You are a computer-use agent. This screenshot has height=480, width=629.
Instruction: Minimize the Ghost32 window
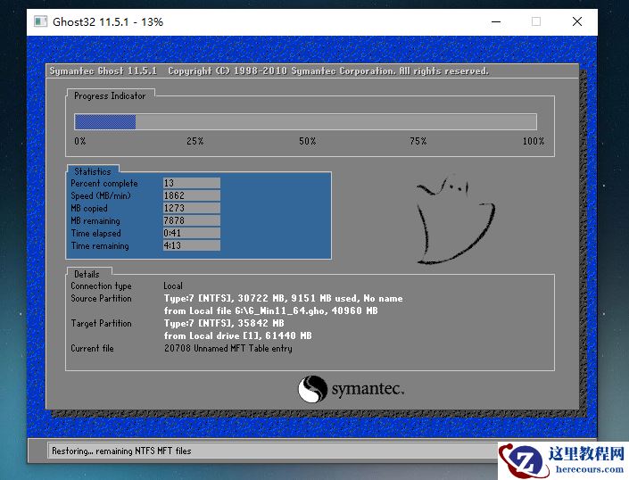pyautogui.click(x=496, y=21)
